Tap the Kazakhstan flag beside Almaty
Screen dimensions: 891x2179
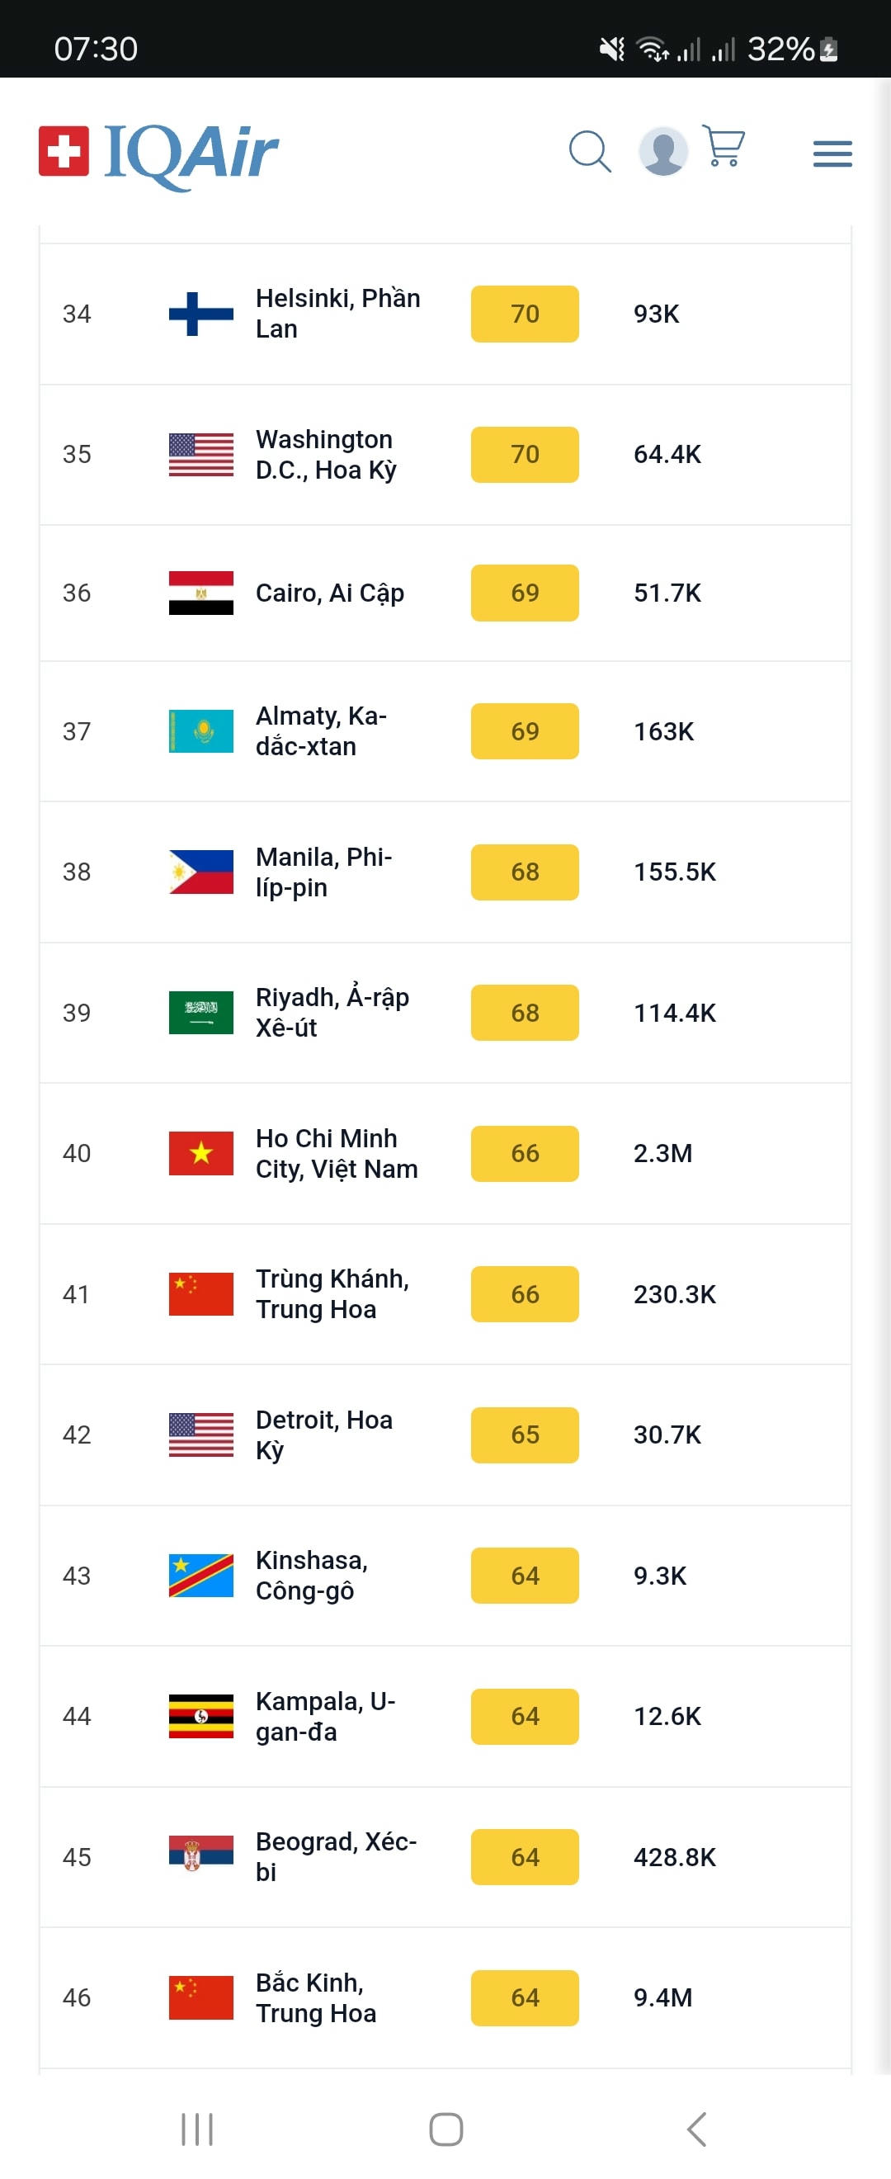(201, 730)
